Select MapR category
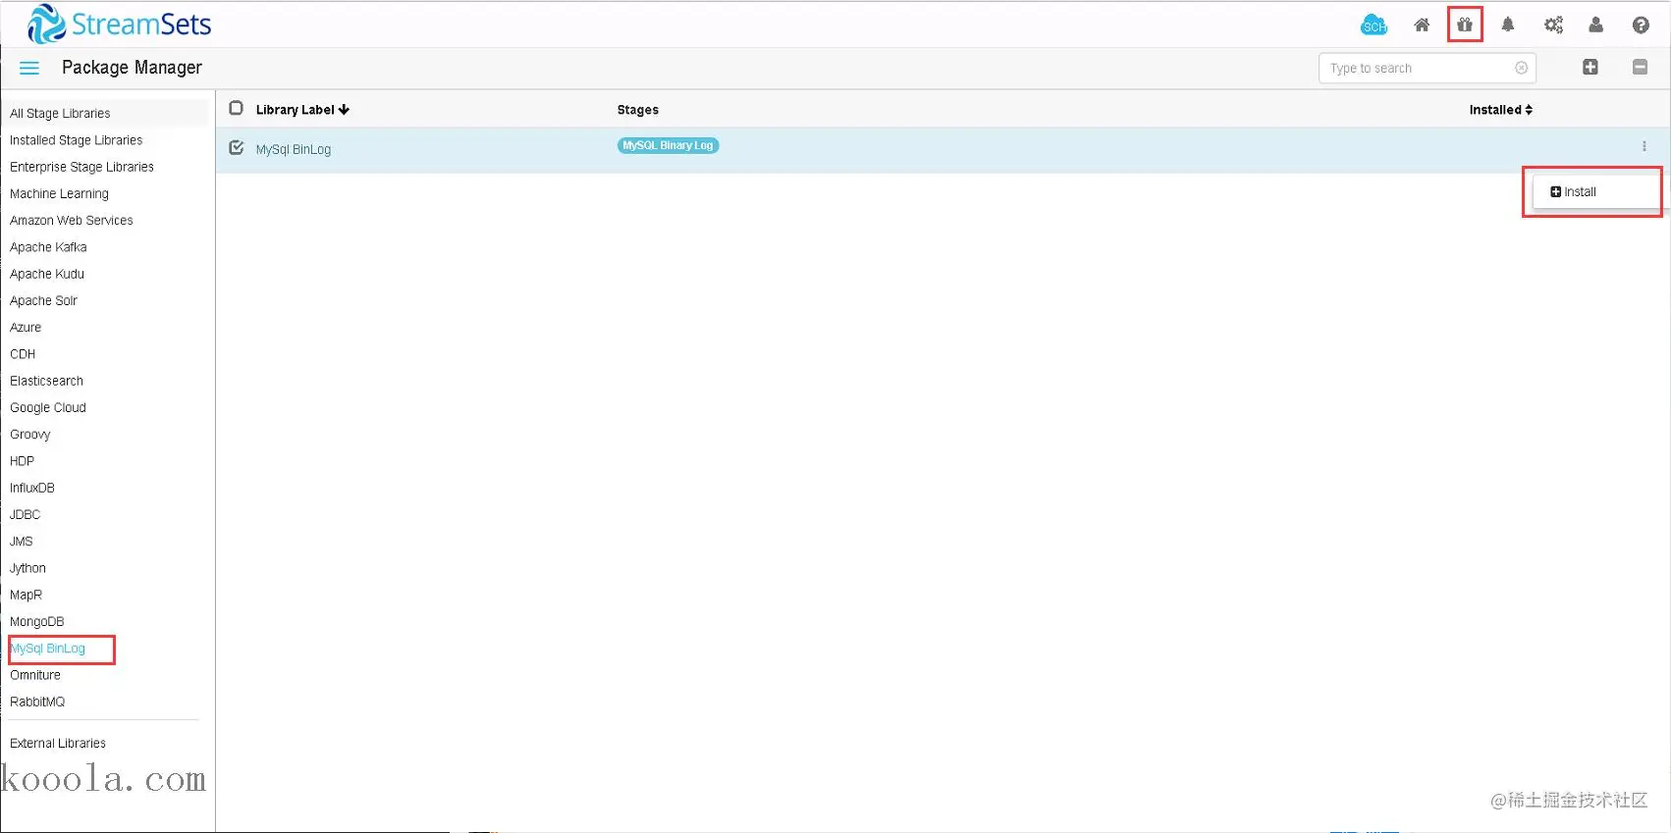This screenshot has width=1671, height=833. pyautogui.click(x=26, y=595)
